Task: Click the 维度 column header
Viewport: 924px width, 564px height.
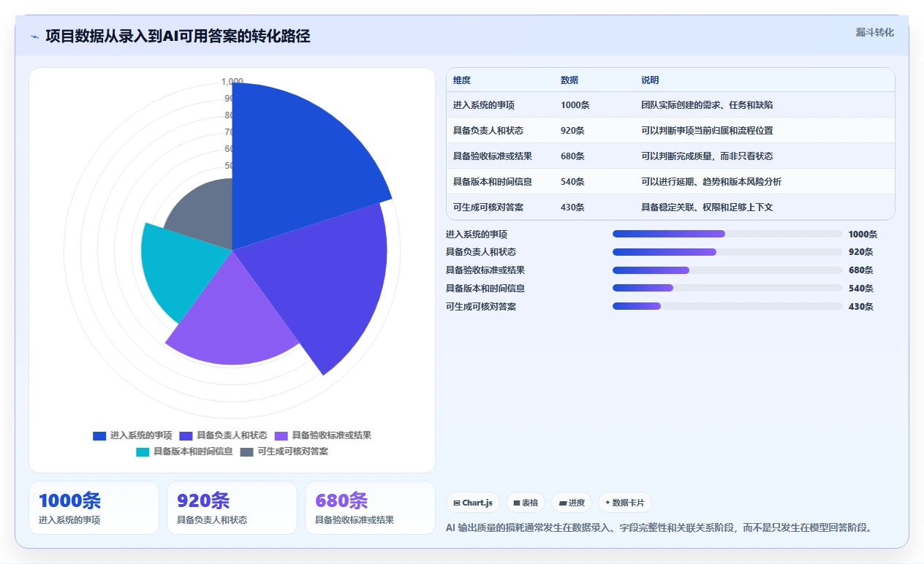Action: pyautogui.click(x=462, y=80)
